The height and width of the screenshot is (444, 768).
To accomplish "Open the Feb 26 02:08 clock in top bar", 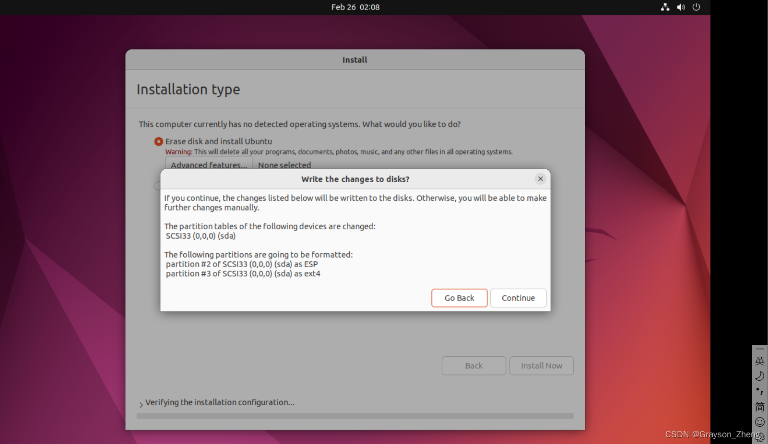I will [355, 7].
